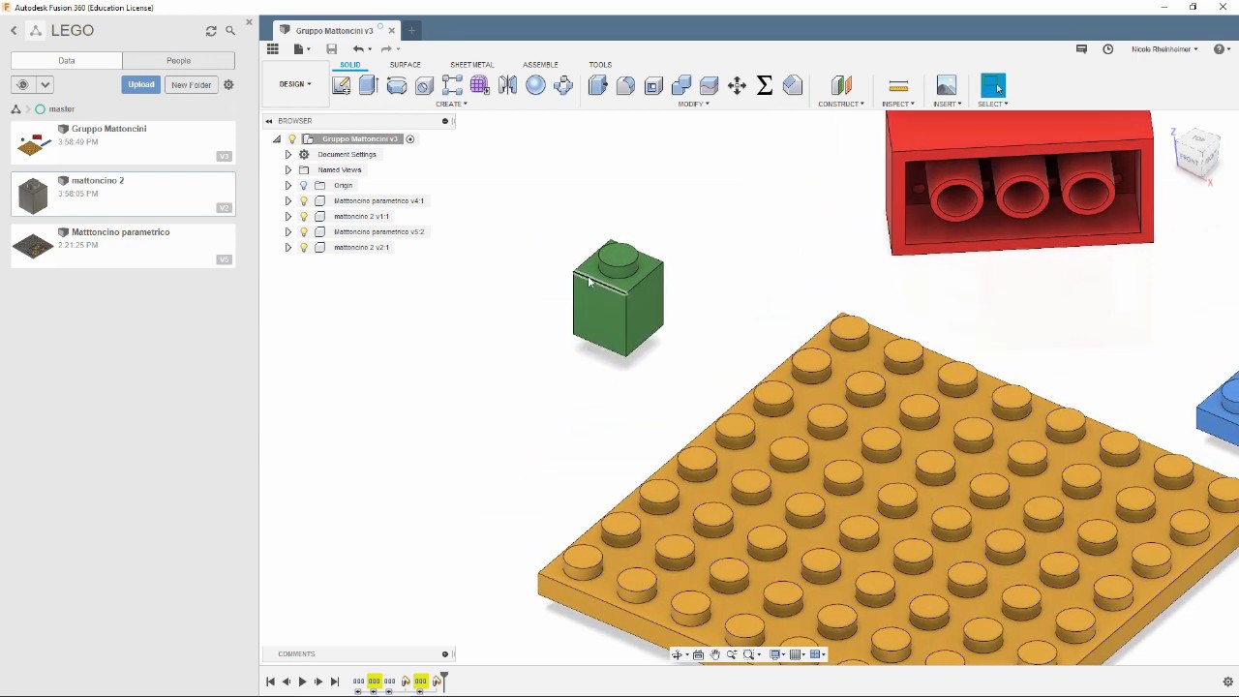Open the CONSTRUCT menu dropdown
This screenshot has height=697, width=1239.
pos(841,104)
